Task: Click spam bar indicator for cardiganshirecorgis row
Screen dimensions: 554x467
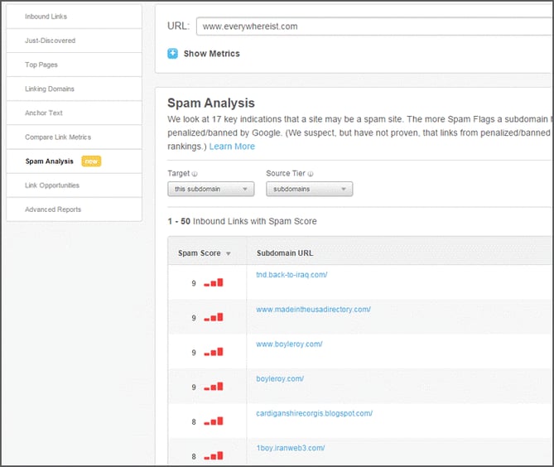Action: click(214, 421)
